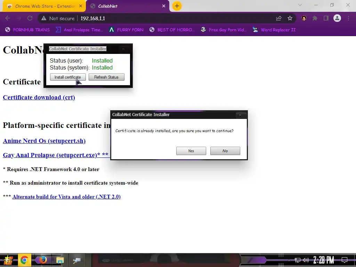Open the bookmark with the green lambda icon
This screenshot has width=356, height=267.
pyautogui.click(x=126, y=30)
